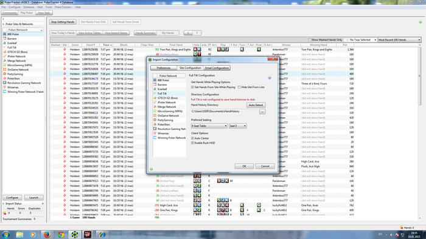Switch to Preferences tab in dialog
426x239 pixels.
click(164, 68)
